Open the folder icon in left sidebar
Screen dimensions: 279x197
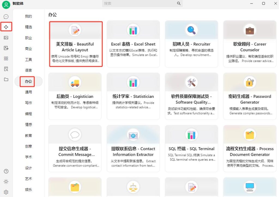coord(6,80)
